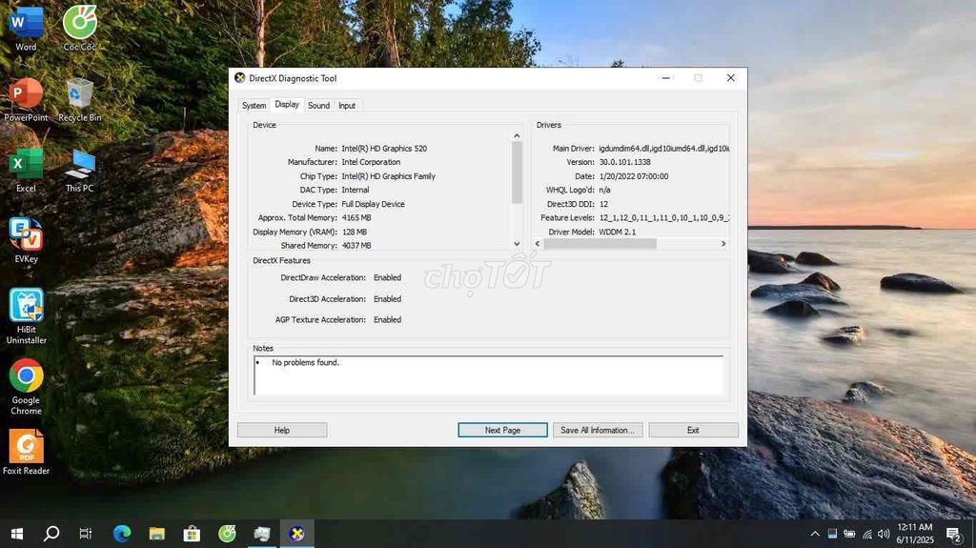This screenshot has height=548, width=976.
Task: Click the Main Driver file list value
Action: (x=664, y=149)
